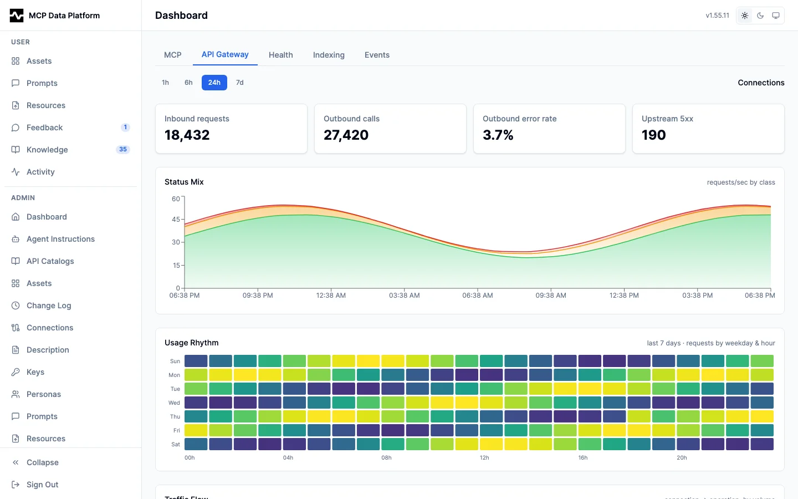Sign out of the platform
The width and height of the screenshot is (798, 499).
point(70,485)
